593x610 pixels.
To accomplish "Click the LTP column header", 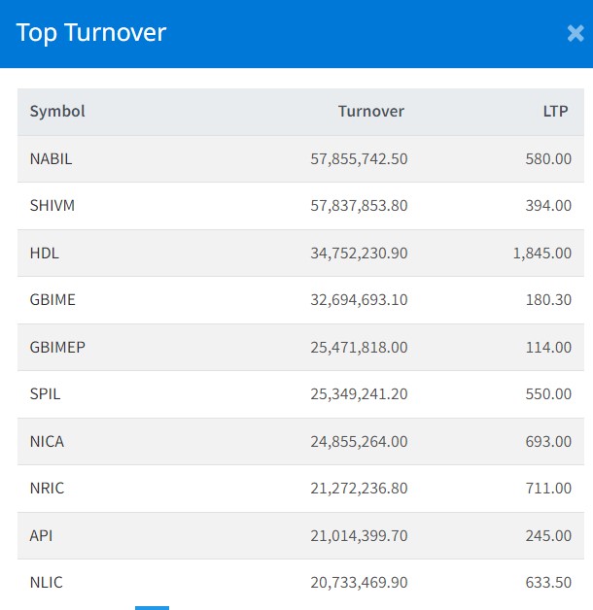I will 556,112.
